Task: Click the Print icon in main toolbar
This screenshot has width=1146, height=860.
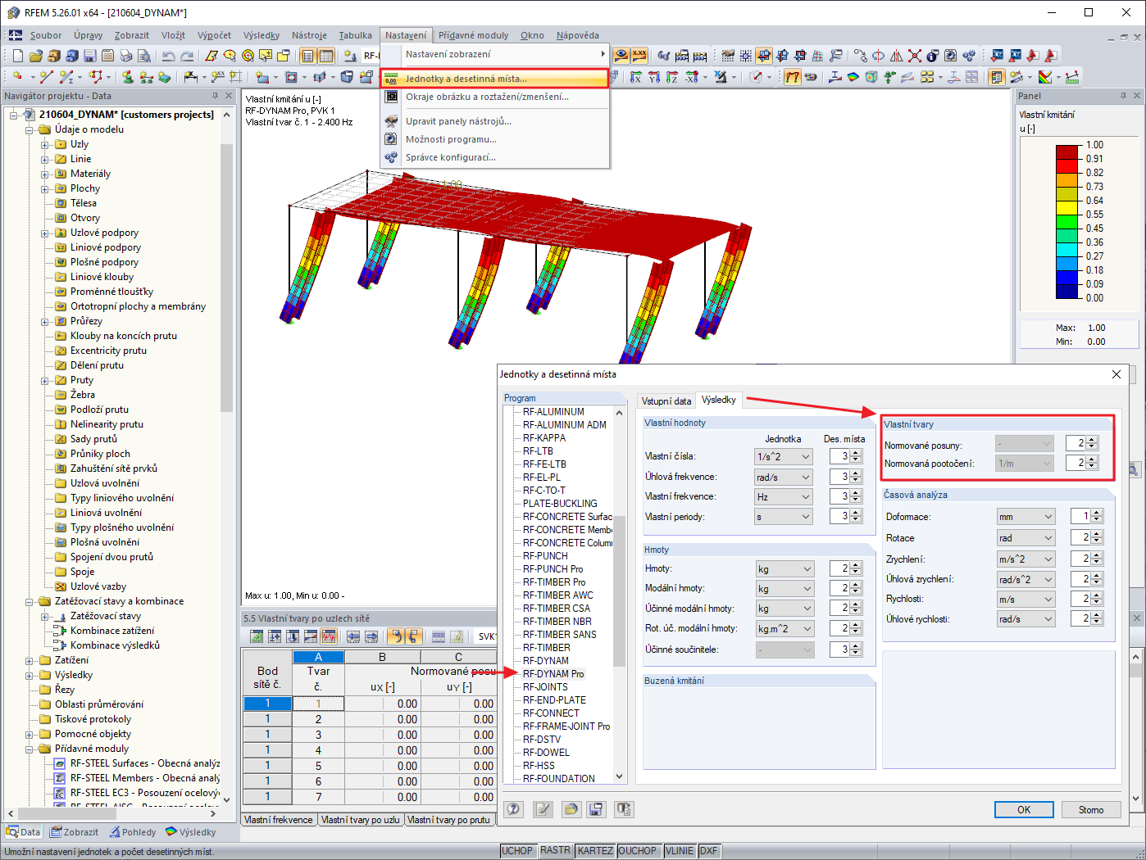Action: pos(125,56)
